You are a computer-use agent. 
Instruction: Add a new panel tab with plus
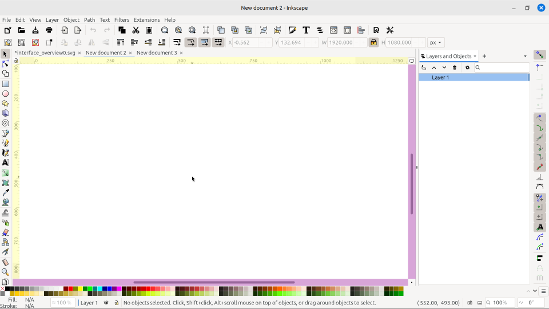(x=484, y=56)
